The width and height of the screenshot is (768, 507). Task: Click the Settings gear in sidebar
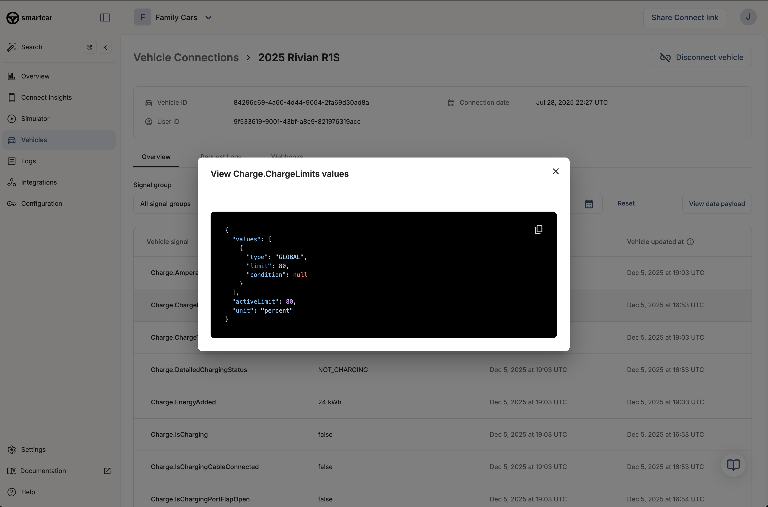(12, 449)
